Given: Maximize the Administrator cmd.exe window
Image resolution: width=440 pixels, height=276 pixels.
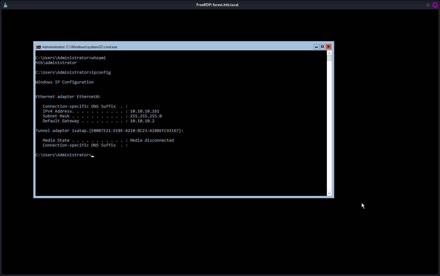Looking at the screenshot, I should (x=322, y=47).
